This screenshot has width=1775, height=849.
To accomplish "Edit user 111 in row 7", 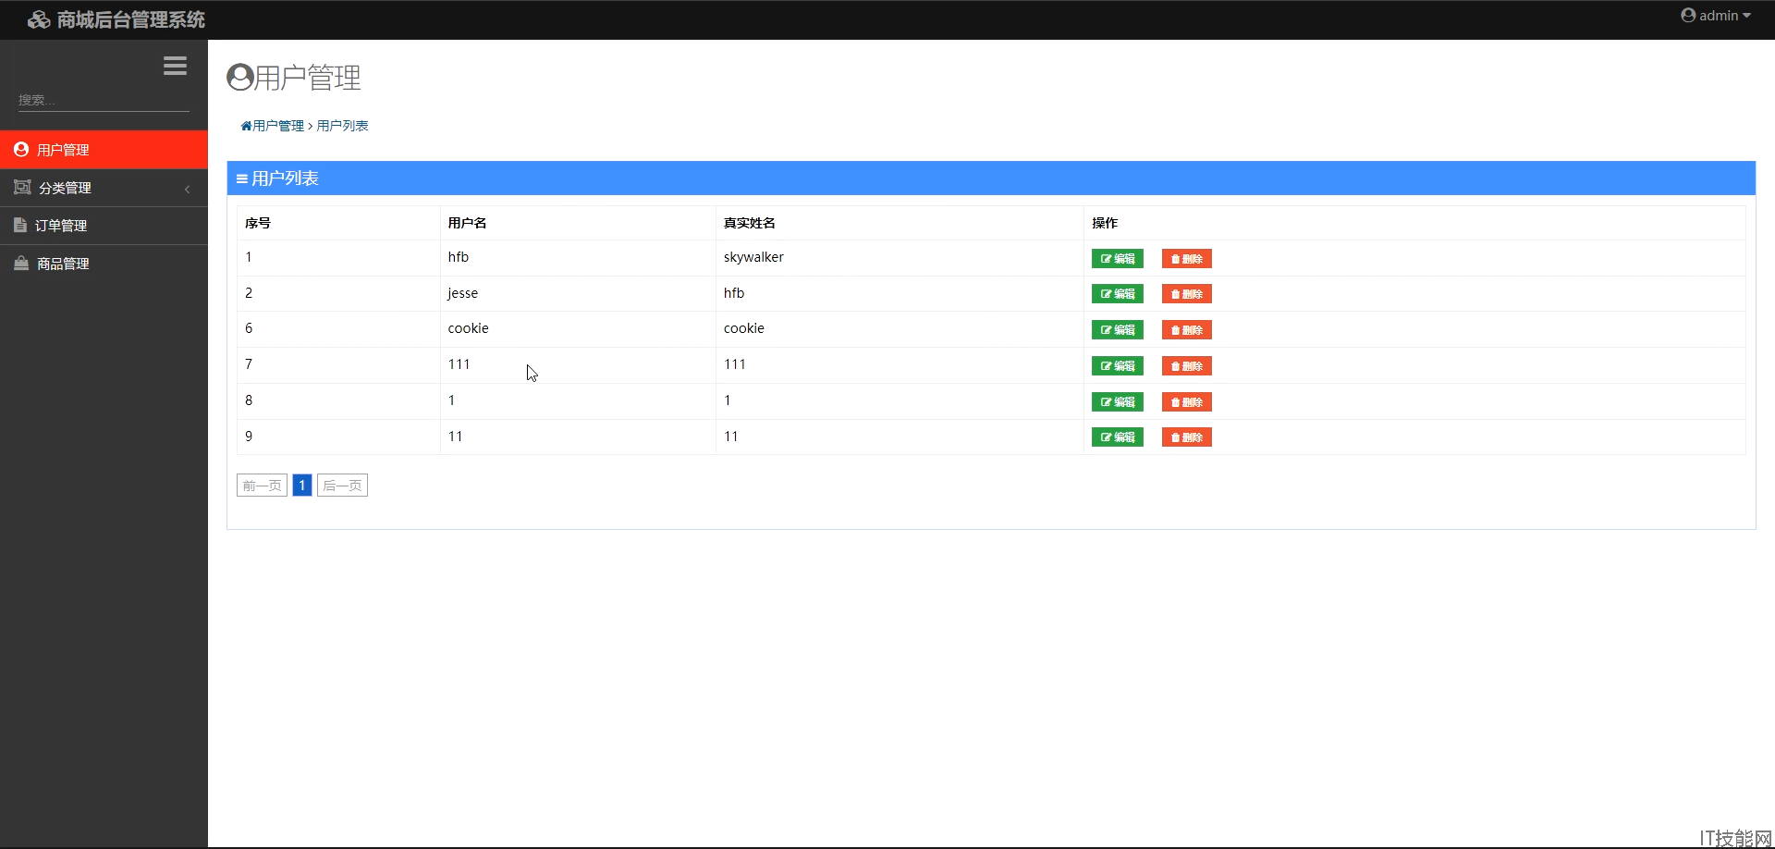I will click(x=1117, y=366).
